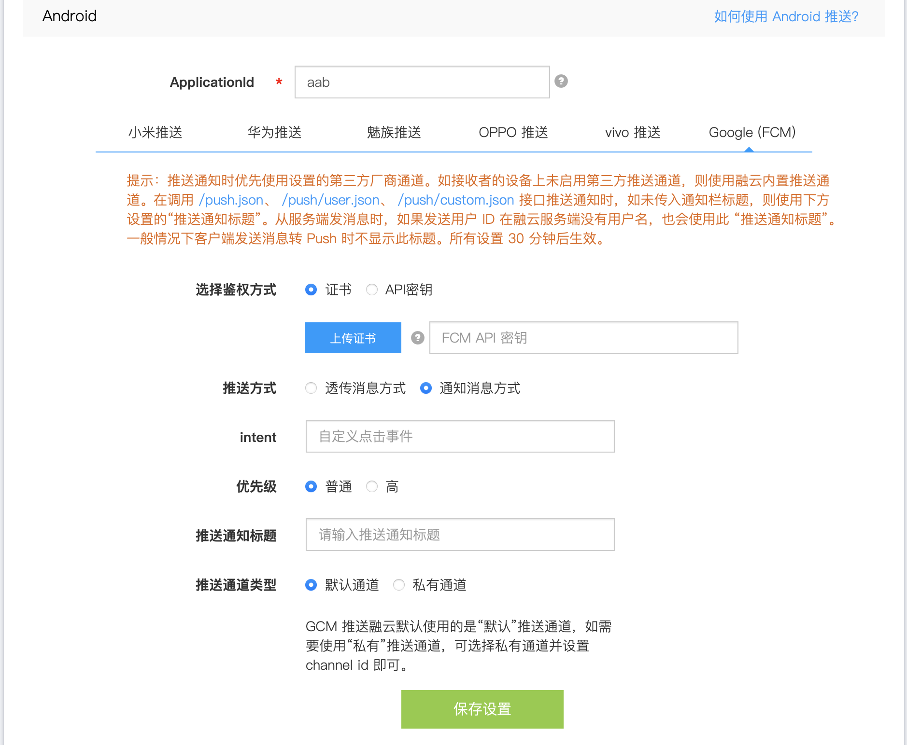Viewport: 907px width, 745px height.
Task: Select 私有通道 channel type
Action: tap(398, 585)
